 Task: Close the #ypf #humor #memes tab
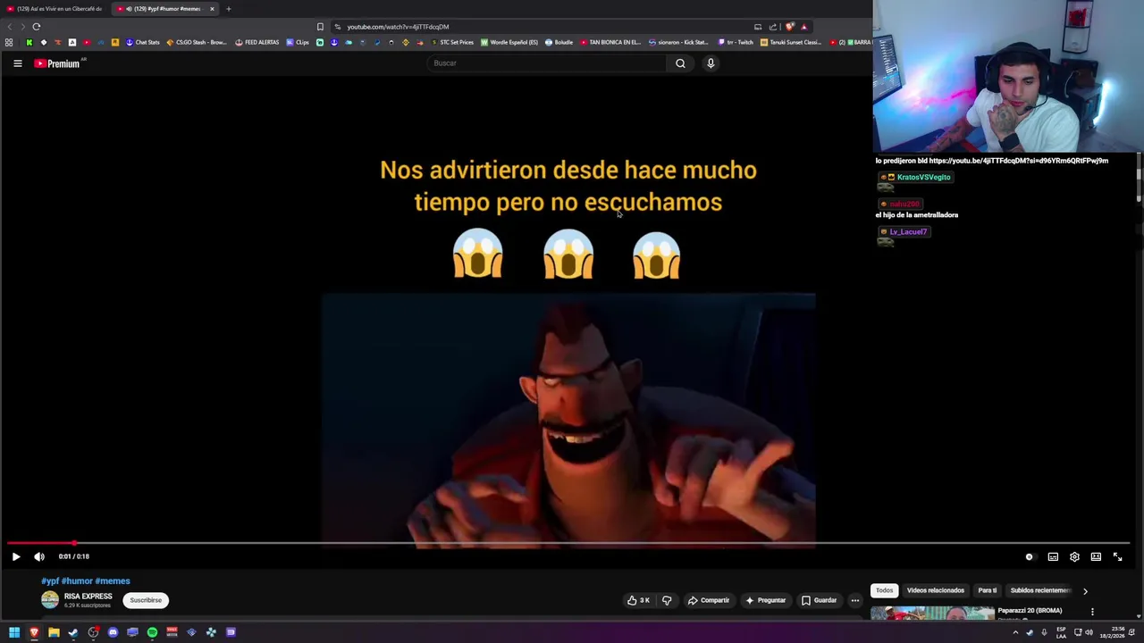coord(212,9)
